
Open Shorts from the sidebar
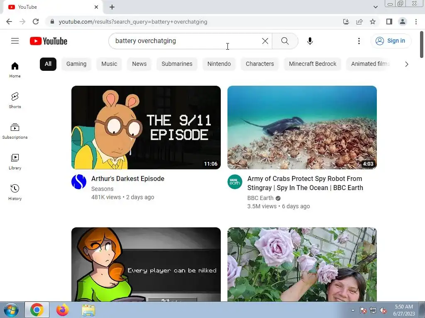click(15, 100)
